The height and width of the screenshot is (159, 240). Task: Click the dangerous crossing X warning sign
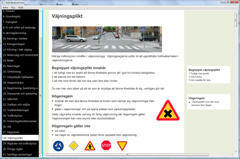click(x=168, y=110)
